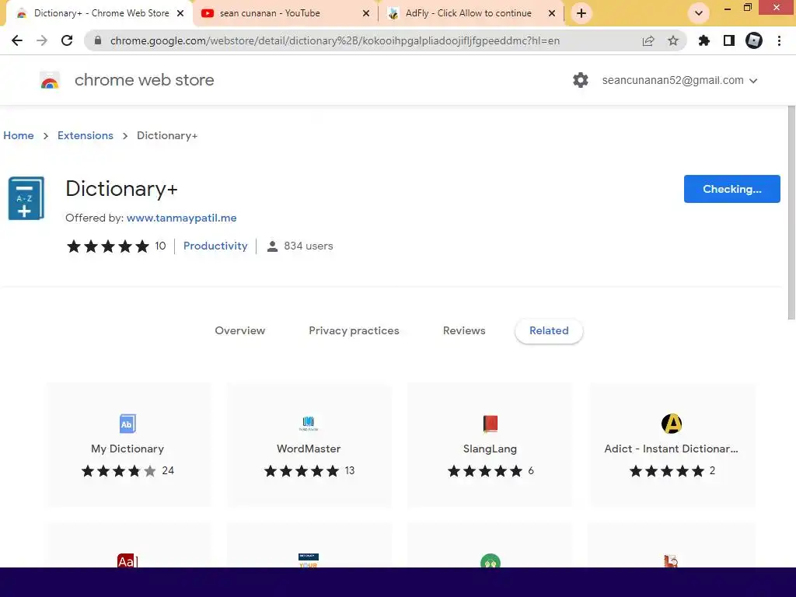796x597 pixels.
Task: Click the Adict yellow A icon
Action: click(x=671, y=424)
